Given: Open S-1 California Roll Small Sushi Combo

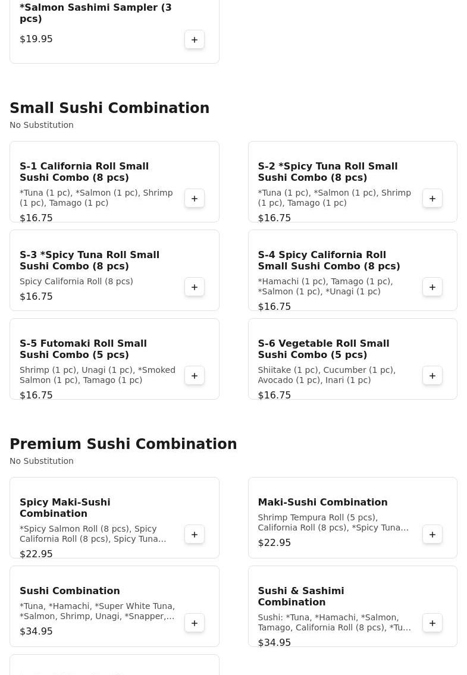Looking at the screenshot, I should [84, 172].
